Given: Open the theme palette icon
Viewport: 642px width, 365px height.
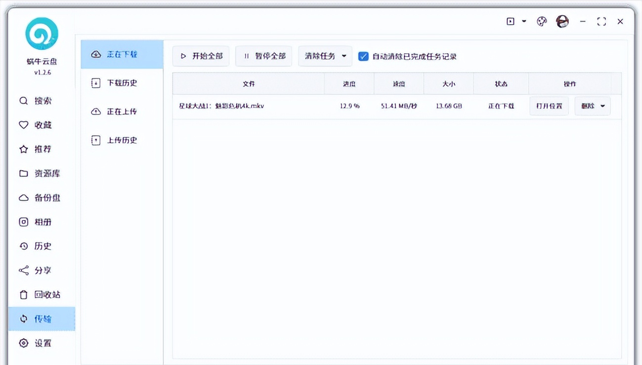Looking at the screenshot, I should 542,22.
